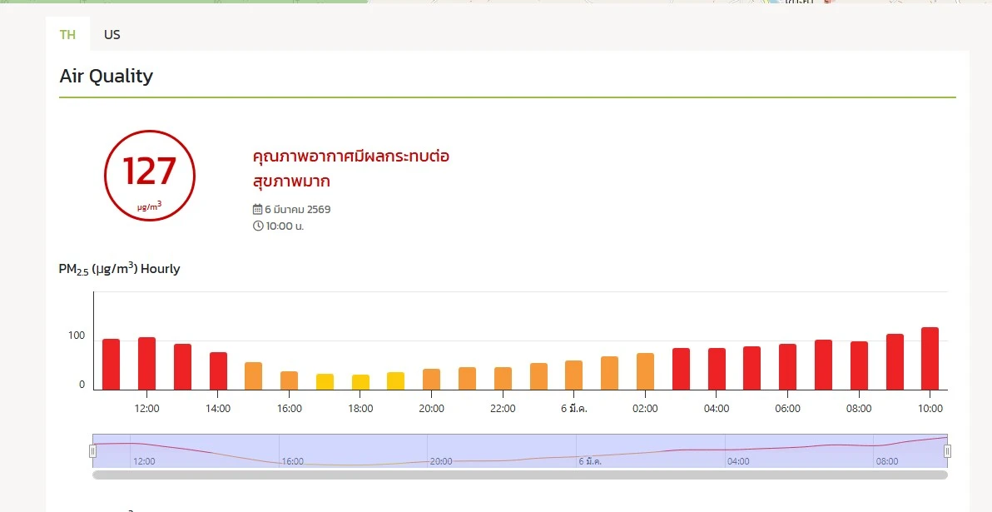
Task: Select the red bar at 08:00
Action: pos(859,365)
